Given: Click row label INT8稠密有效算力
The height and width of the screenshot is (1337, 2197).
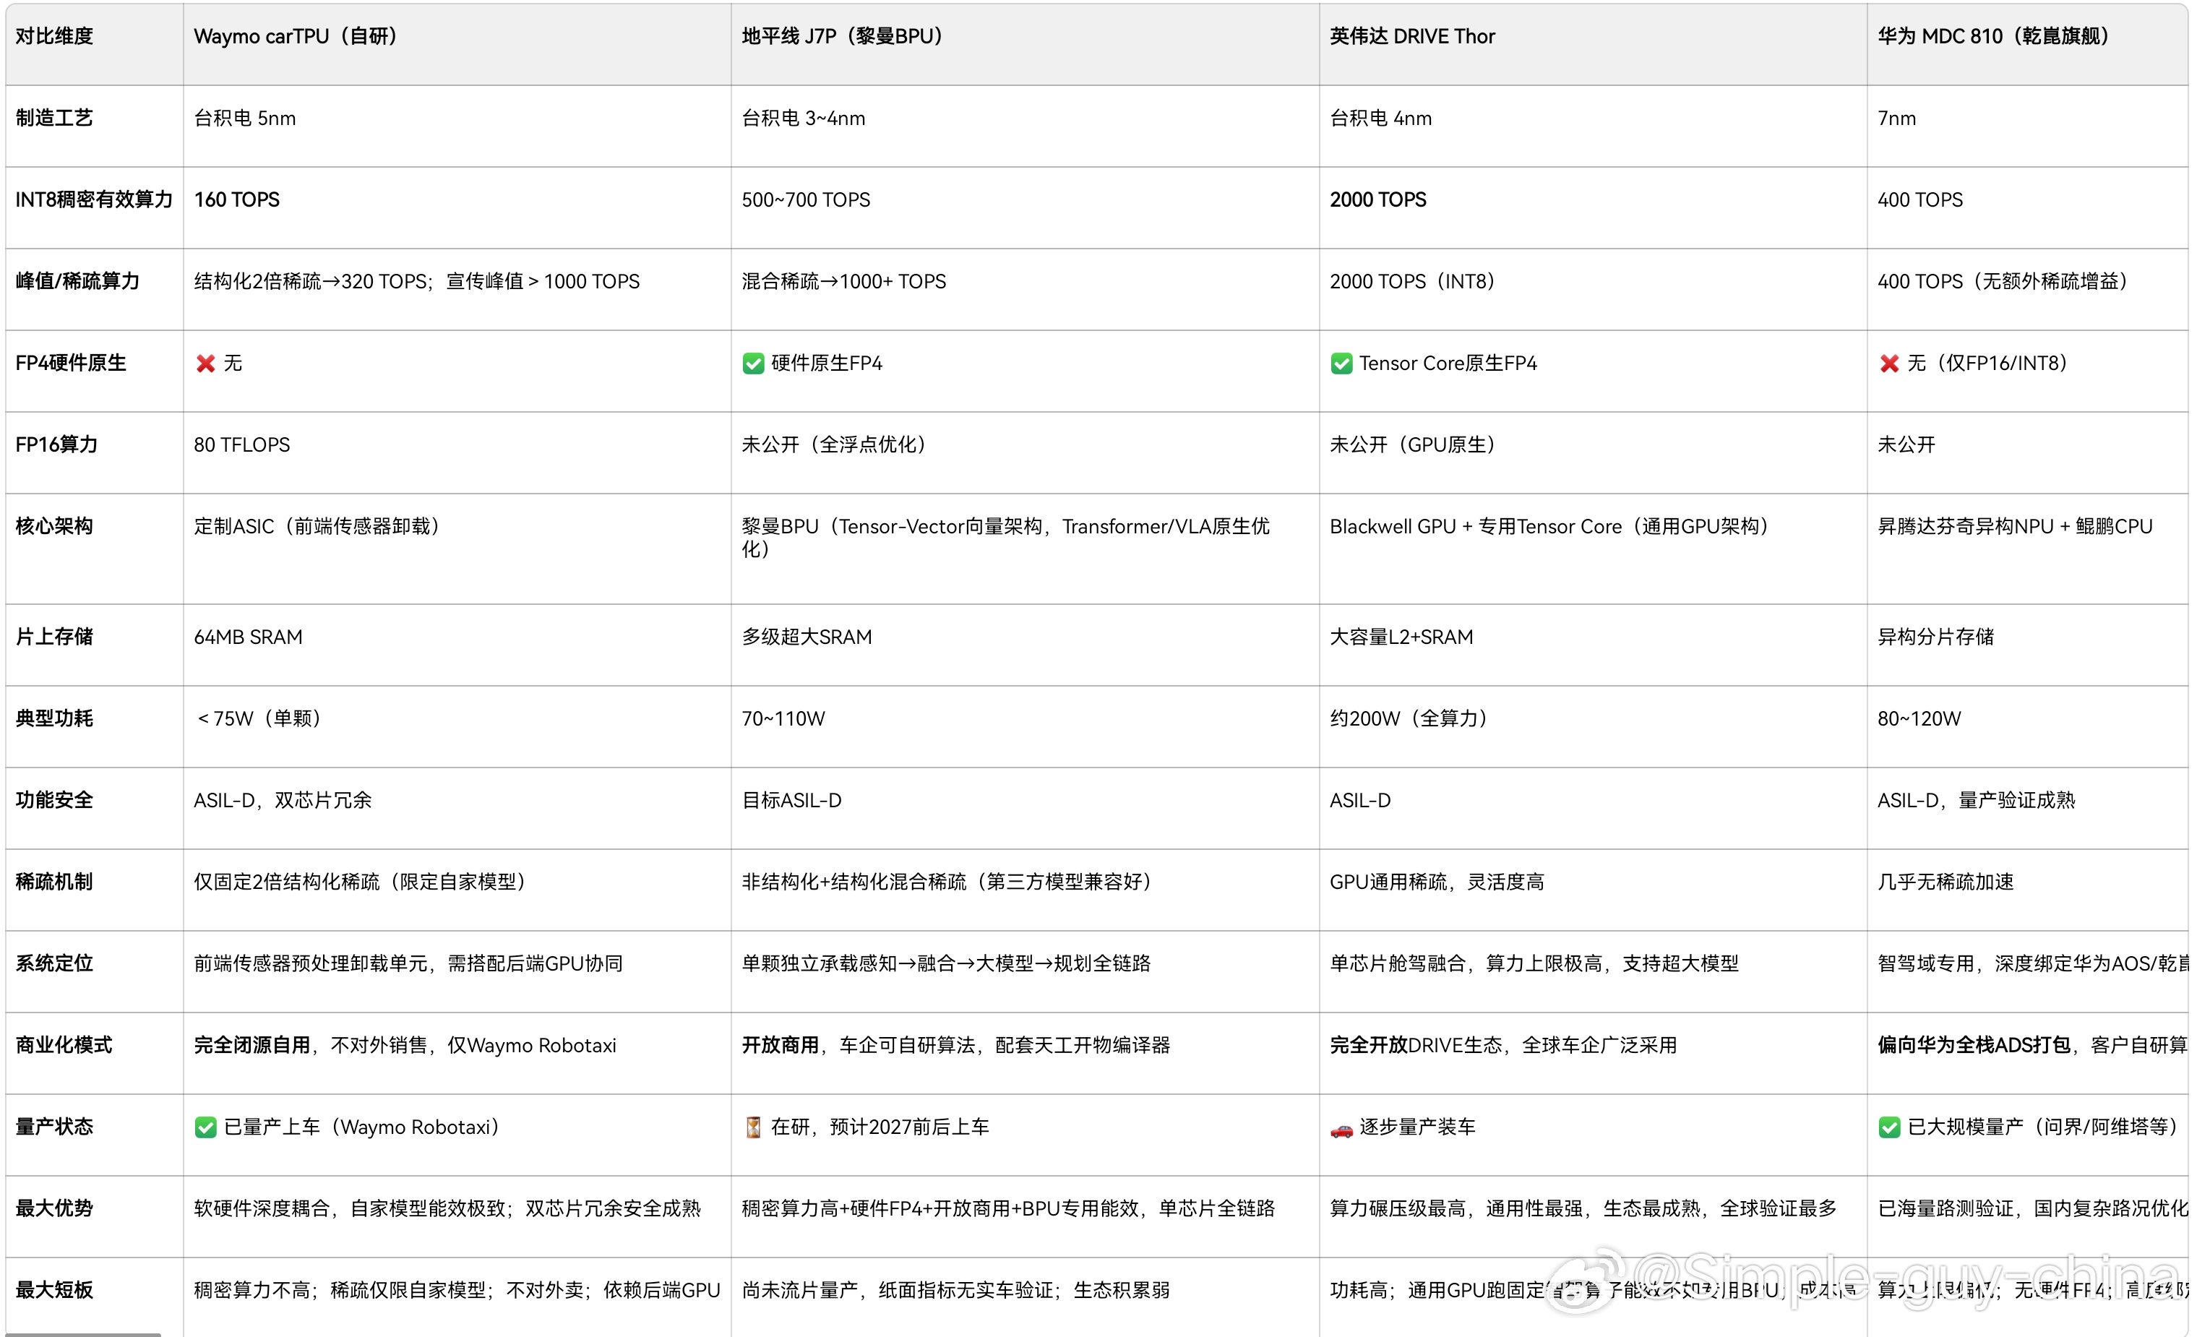Looking at the screenshot, I should point(94,199).
